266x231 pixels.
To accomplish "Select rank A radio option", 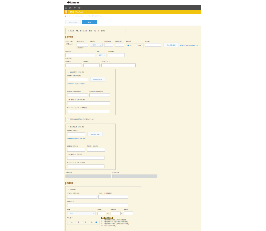I will coord(70,222).
